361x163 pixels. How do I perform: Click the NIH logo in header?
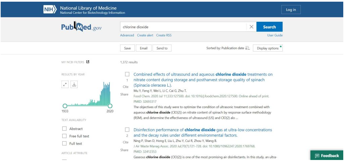49,10
